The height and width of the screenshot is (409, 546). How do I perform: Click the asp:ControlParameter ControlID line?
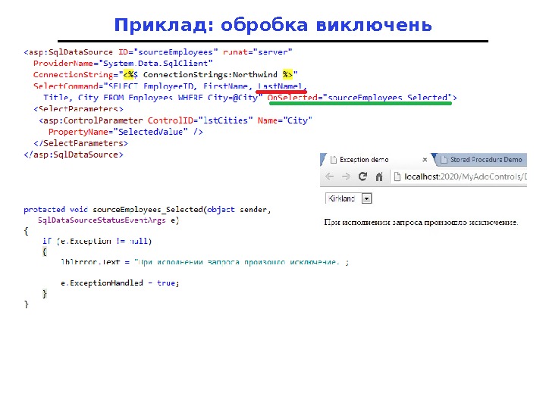click(x=175, y=120)
